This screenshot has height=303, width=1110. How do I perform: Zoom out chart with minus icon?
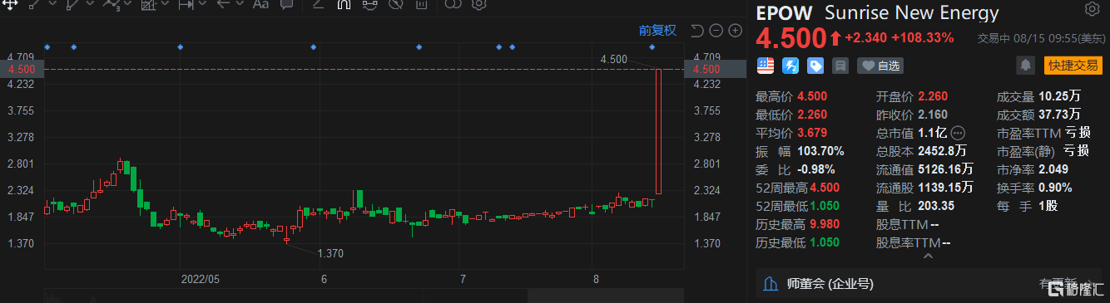coord(716,31)
